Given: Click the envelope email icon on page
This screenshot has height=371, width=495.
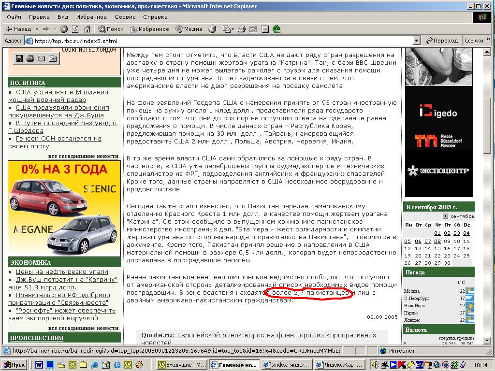Looking at the screenshot, I should pos(42,58).
